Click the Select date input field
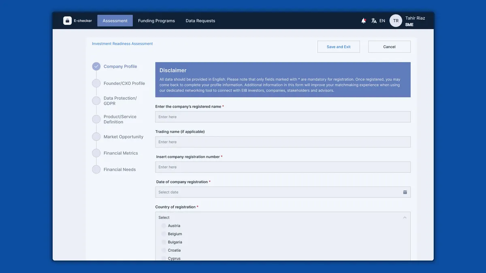The width and height of the screenshot is (486, 273). coord(283,192)
